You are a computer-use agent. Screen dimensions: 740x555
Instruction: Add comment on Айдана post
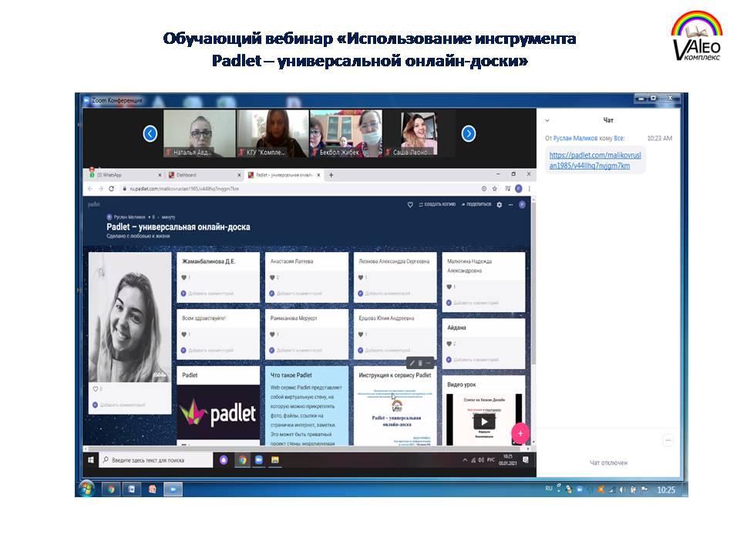476,360
